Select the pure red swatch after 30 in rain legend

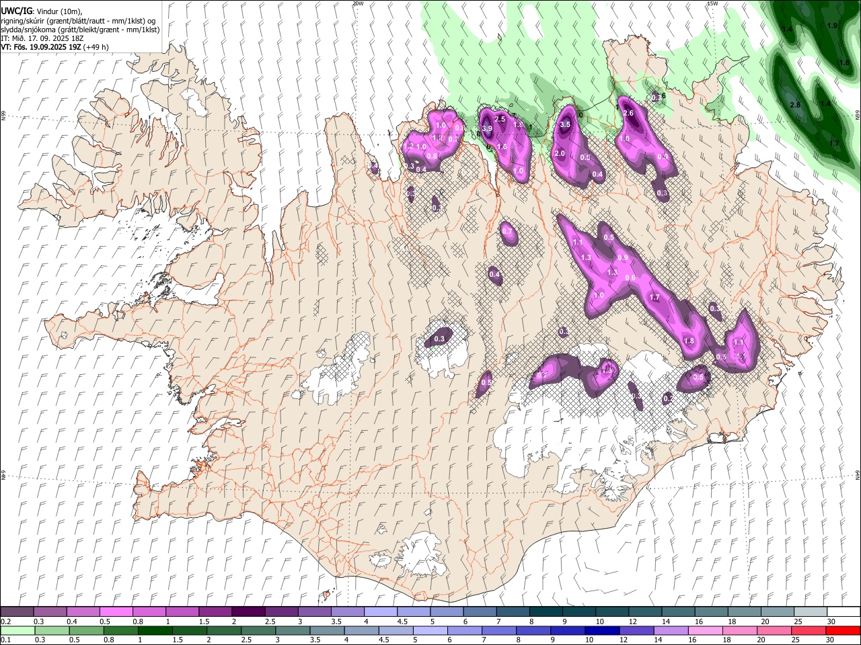pos(842,630)
